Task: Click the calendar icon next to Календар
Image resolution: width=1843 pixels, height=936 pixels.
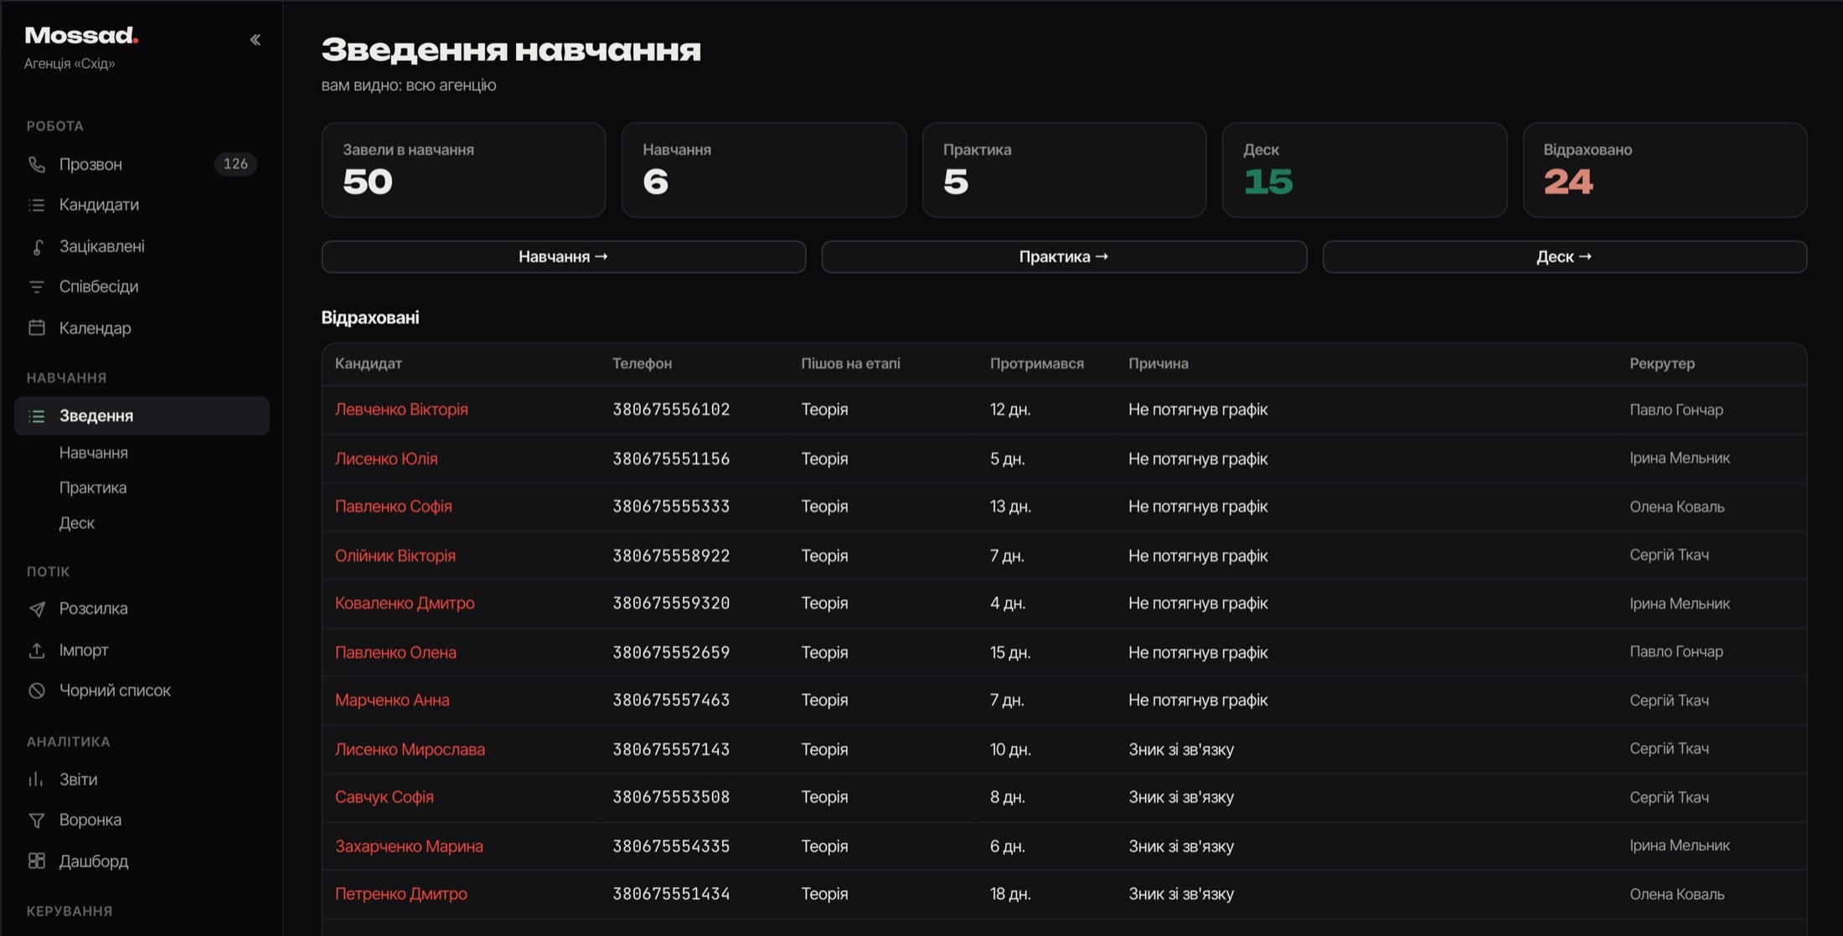Action: pos(37,327)
